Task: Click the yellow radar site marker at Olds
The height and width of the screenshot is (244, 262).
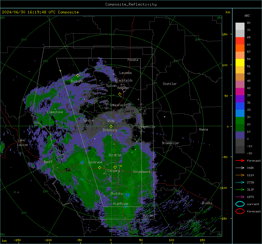Action: point(111,126)
